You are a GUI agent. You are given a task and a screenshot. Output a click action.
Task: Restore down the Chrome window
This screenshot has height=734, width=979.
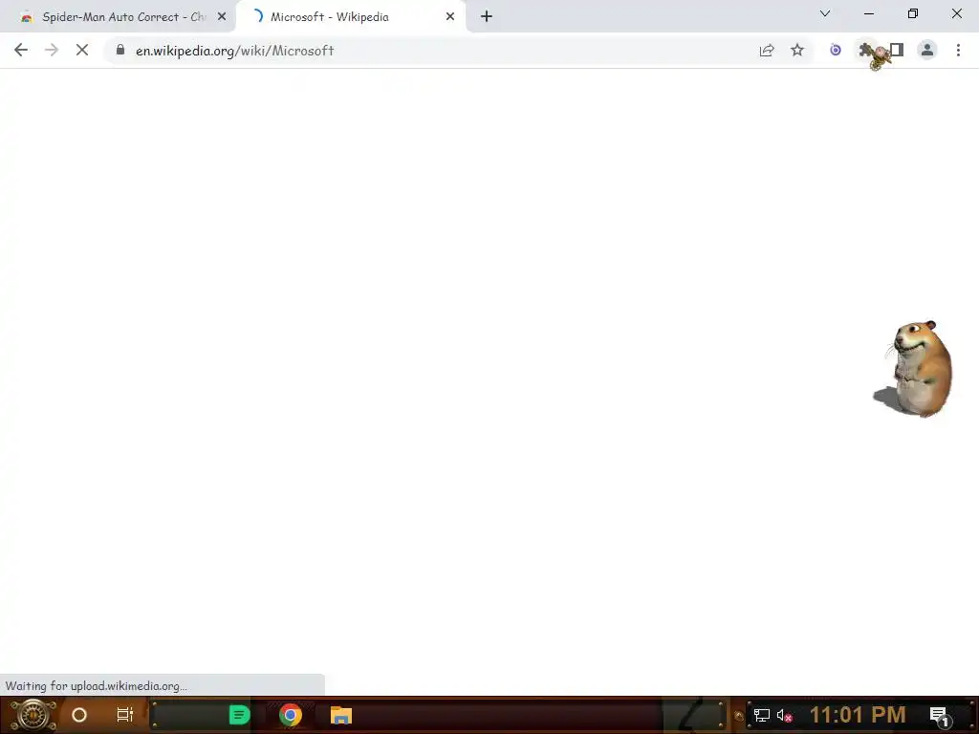pos(913,13)
